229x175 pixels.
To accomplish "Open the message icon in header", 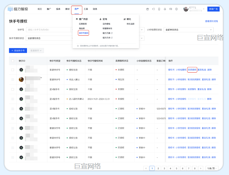I will 170,9.
